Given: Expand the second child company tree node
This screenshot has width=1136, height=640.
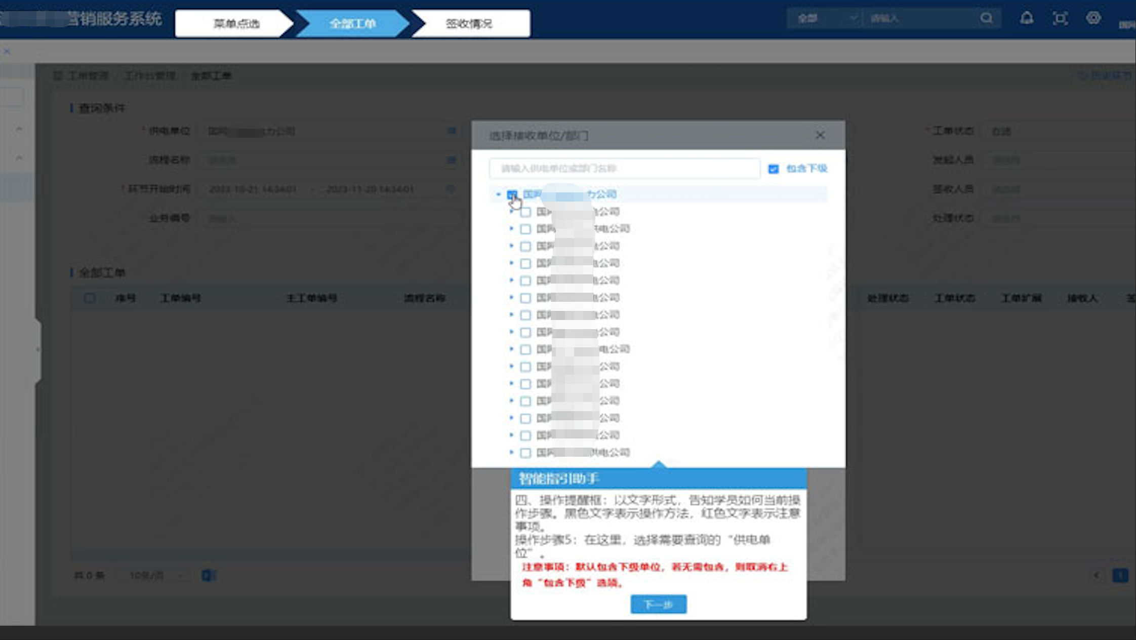Looking at the screenshot, I should 511,229.
